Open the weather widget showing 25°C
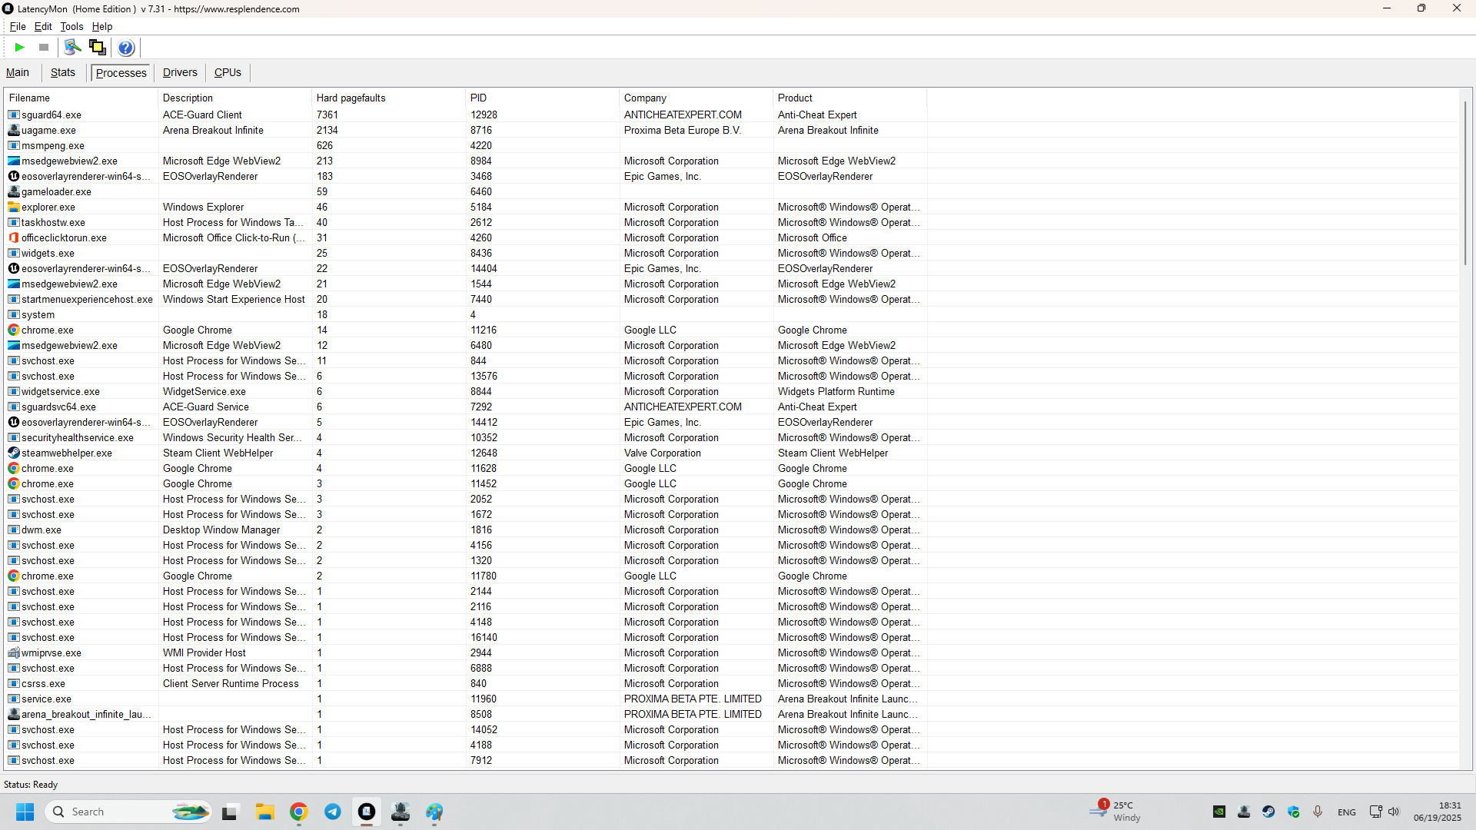This screenshot has height=830, width=1476. pyautogui.click(x=1116, y=812)
